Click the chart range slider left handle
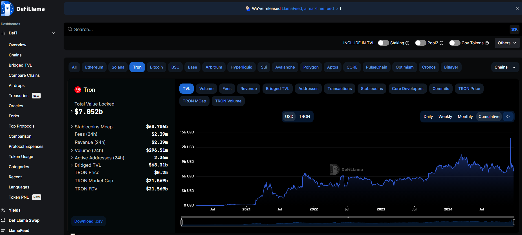Image resolution: width=522 pixels, height=235 pixels. click(182, 222)
